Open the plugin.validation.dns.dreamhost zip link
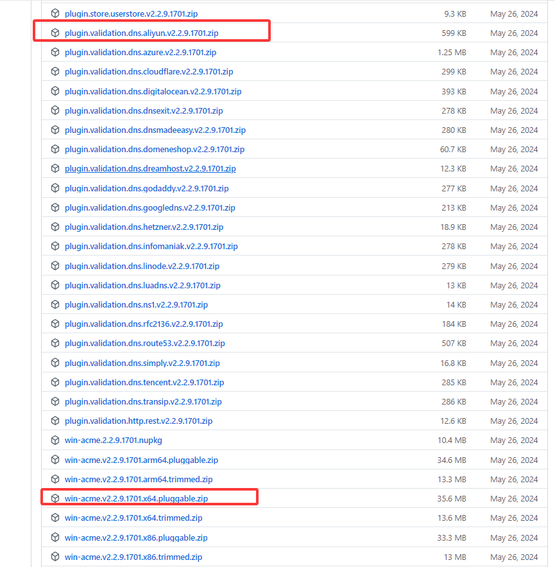 tap(150, 169)
